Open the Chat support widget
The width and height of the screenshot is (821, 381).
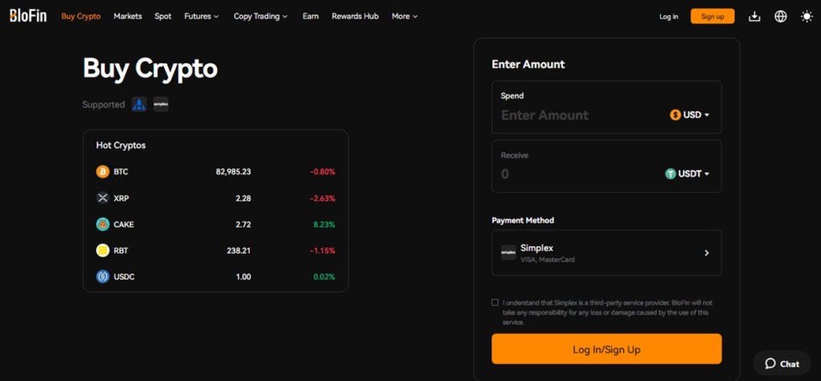click(x=782, y=363)
